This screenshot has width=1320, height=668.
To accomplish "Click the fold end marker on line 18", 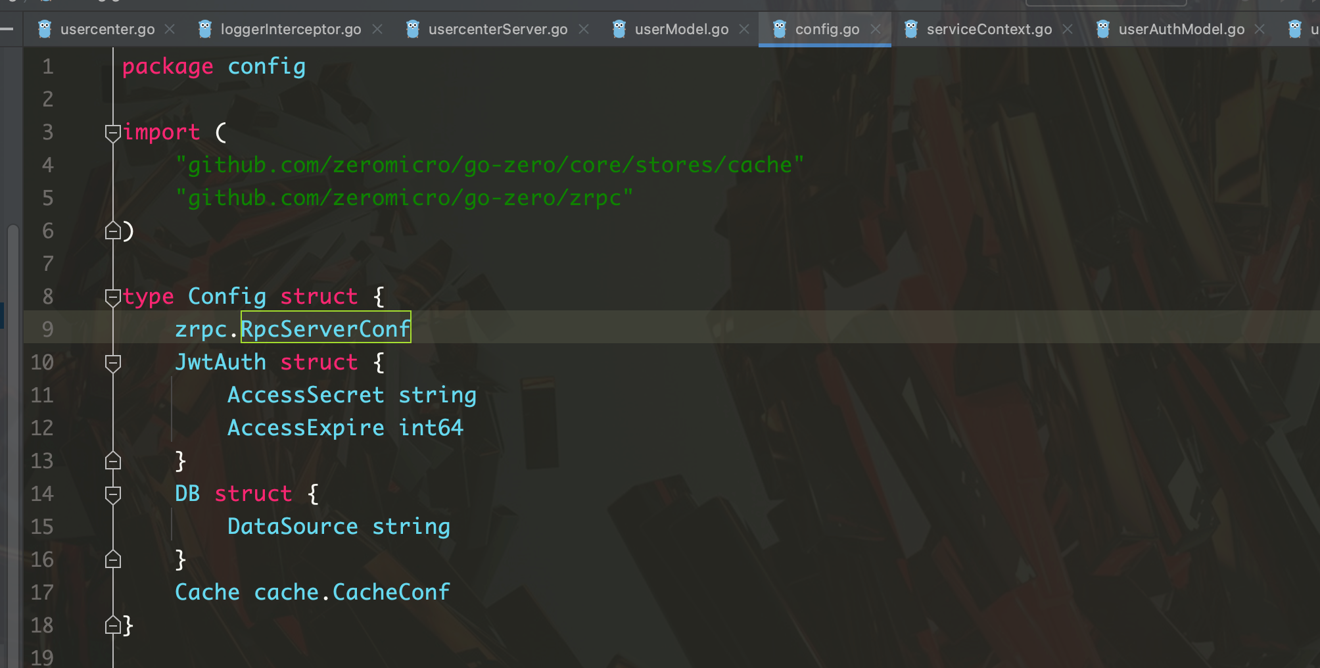I will (113, 625).
